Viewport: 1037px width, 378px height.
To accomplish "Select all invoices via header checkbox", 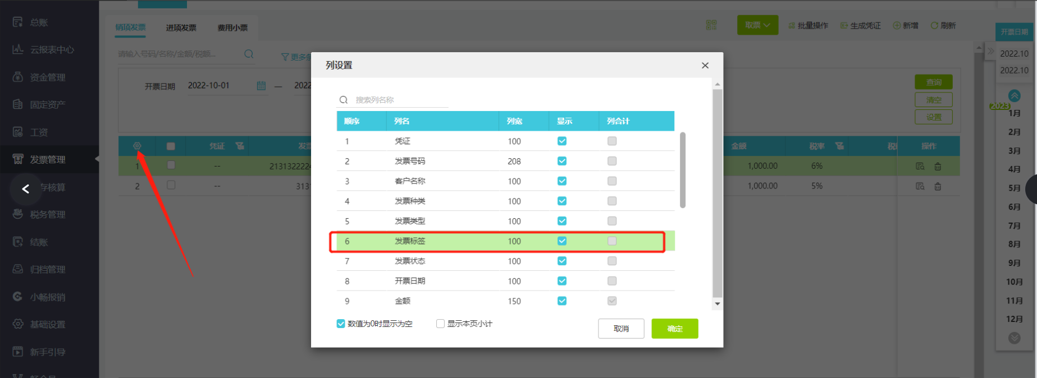I will point(171,146).
